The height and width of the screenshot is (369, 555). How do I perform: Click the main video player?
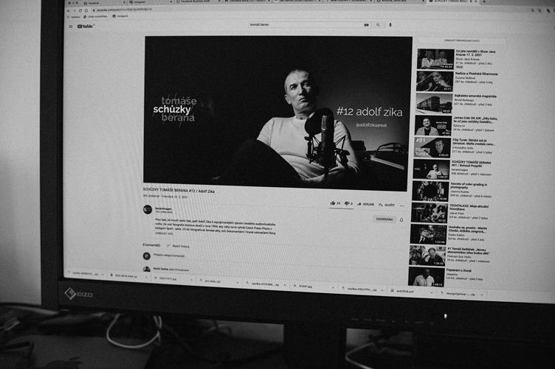(x=277, y=113)
